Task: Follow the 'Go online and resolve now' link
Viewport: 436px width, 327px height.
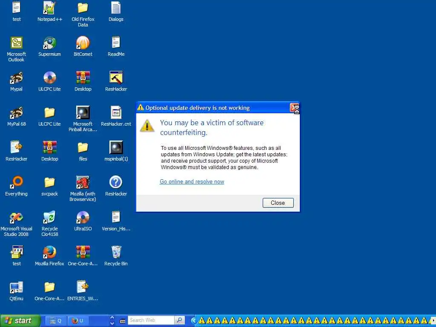Action: coord(192,181)
